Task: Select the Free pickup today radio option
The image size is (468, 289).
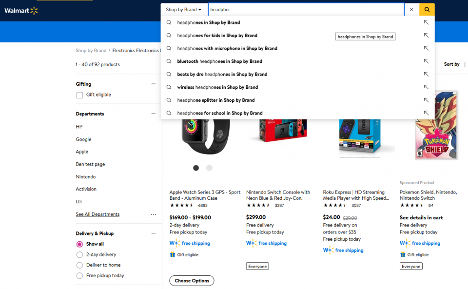Action: click(79, 275)
